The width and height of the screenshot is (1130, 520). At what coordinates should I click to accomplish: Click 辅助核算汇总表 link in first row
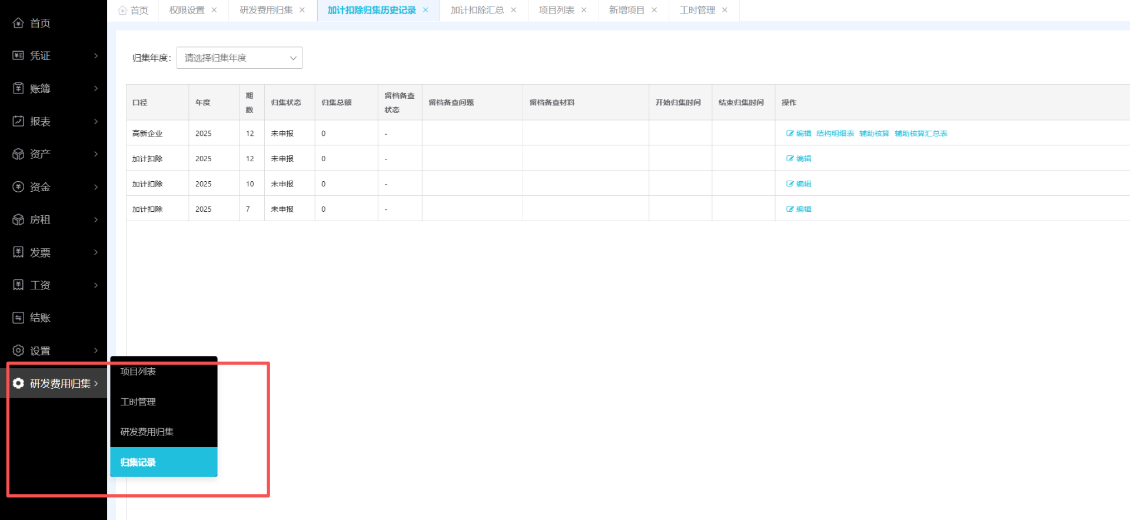point(920,134)
